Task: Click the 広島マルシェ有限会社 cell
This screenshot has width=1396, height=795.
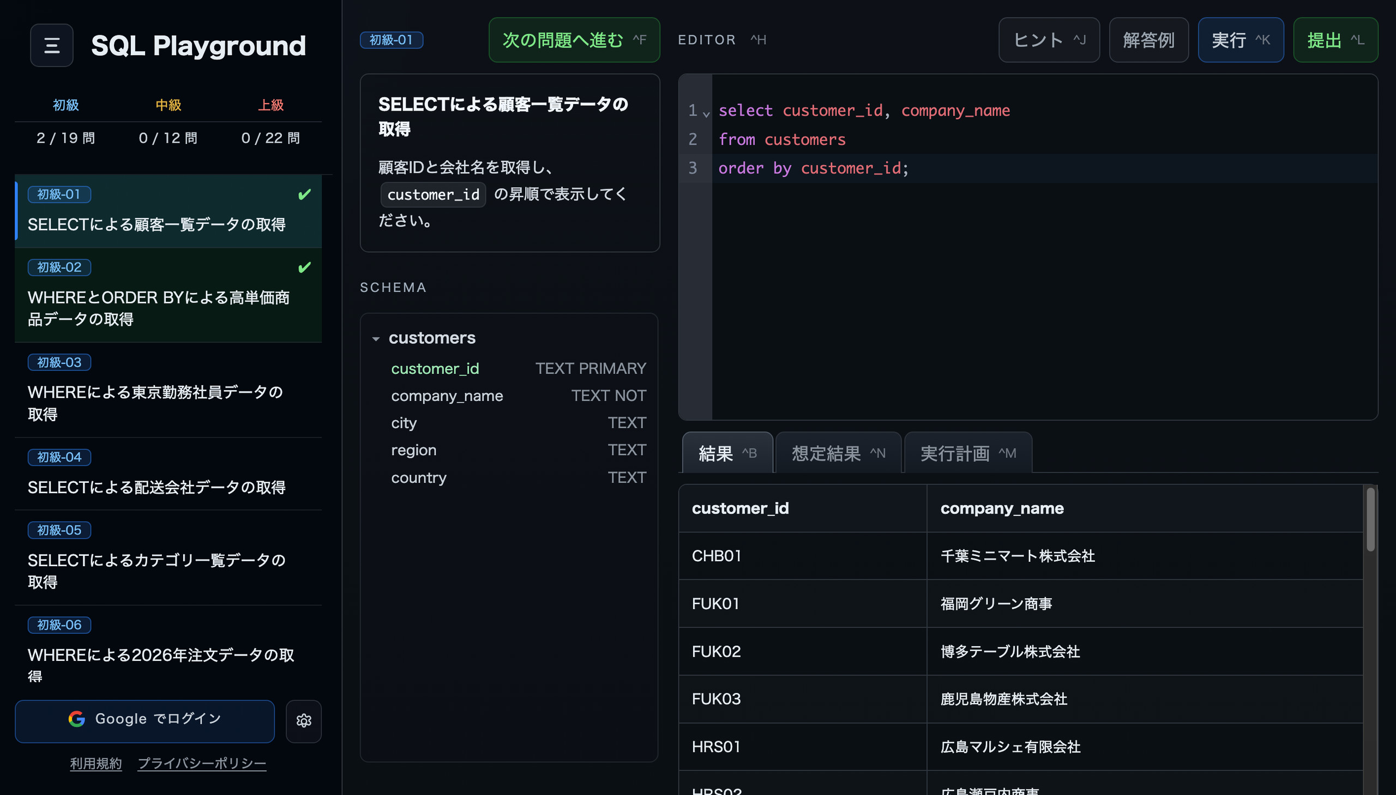Action: pos(1145,747)
